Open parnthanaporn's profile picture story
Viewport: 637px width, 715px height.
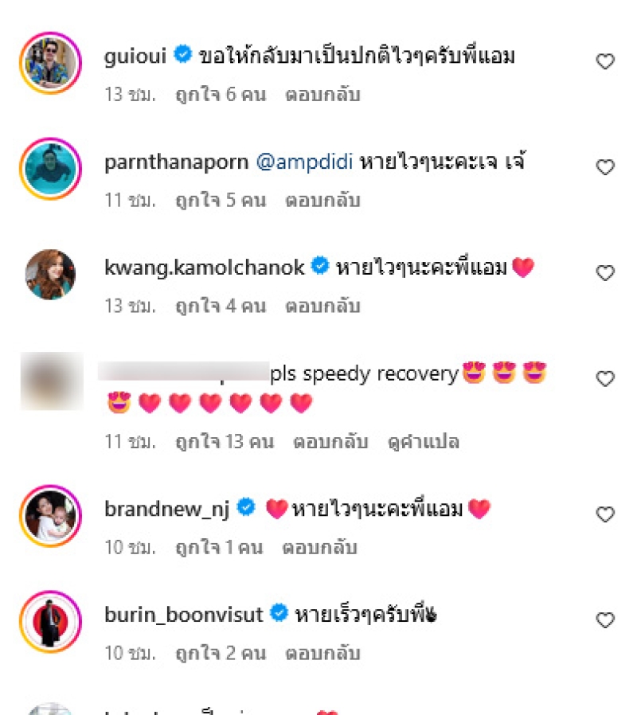(51, 169)
